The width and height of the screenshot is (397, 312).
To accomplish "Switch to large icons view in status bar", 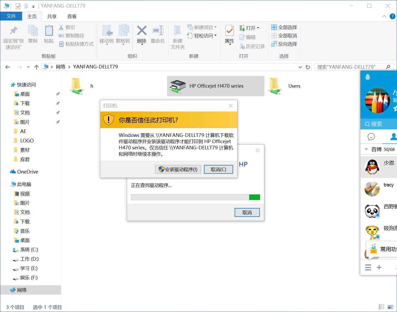I will pyautogui.click(x=391, y=307).
